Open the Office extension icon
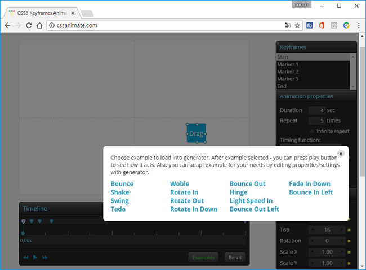Image resolution: width=366 pixels, height=270 pixels. tap(322, 25)
